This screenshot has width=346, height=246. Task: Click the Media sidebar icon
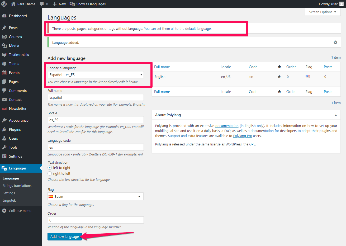[x=4, y=46]
